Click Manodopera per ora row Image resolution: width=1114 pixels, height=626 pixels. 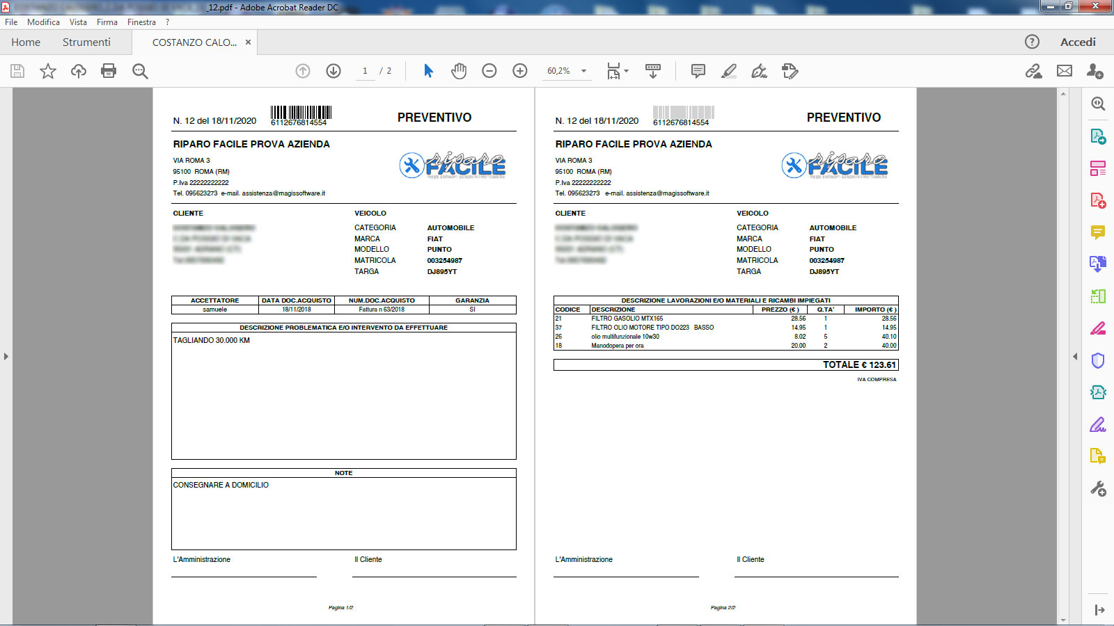coord(725,346)
